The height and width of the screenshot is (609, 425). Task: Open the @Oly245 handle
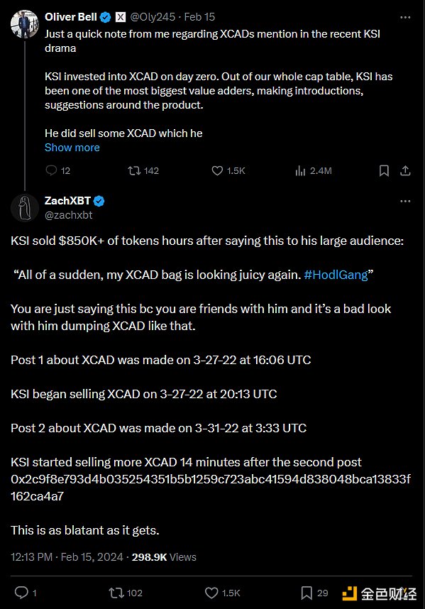tap(153, 17)
